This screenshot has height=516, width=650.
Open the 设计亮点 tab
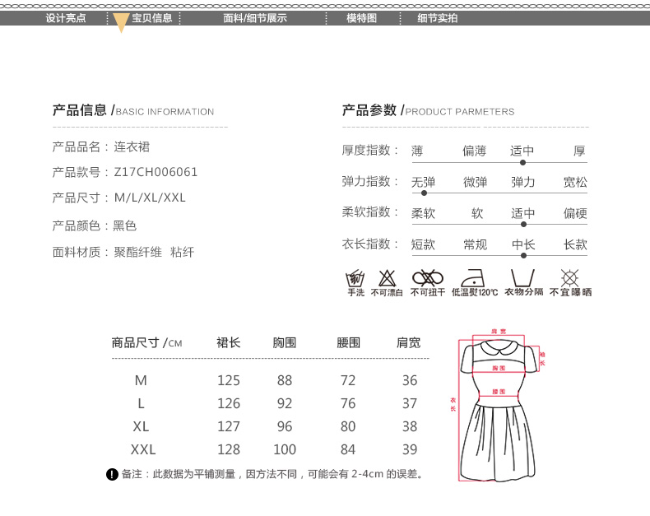pos(66,18)
